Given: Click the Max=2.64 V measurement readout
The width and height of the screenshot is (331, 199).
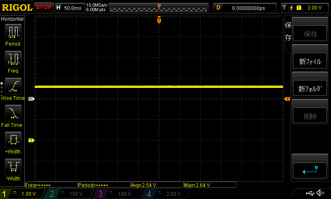Looking at the screenshot, I should pos(210,185).
